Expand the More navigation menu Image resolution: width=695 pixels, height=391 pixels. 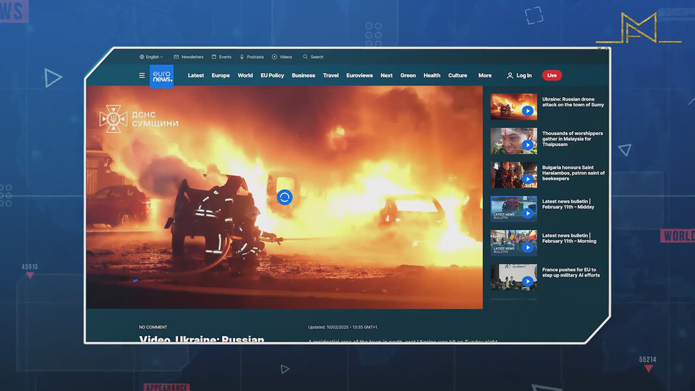click(485, 75)
